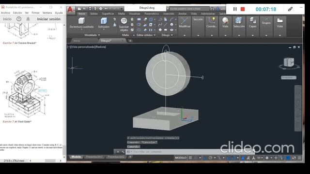Open the AutoCAD application menu button
The height and width of the screenshot is (174, 310).
point(71,10)
